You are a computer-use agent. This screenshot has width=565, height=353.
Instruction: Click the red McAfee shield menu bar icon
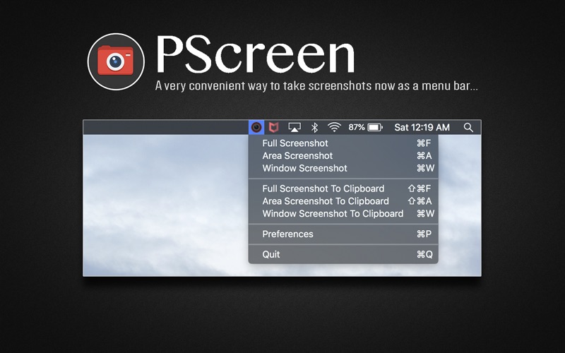[x=274, y=127]
